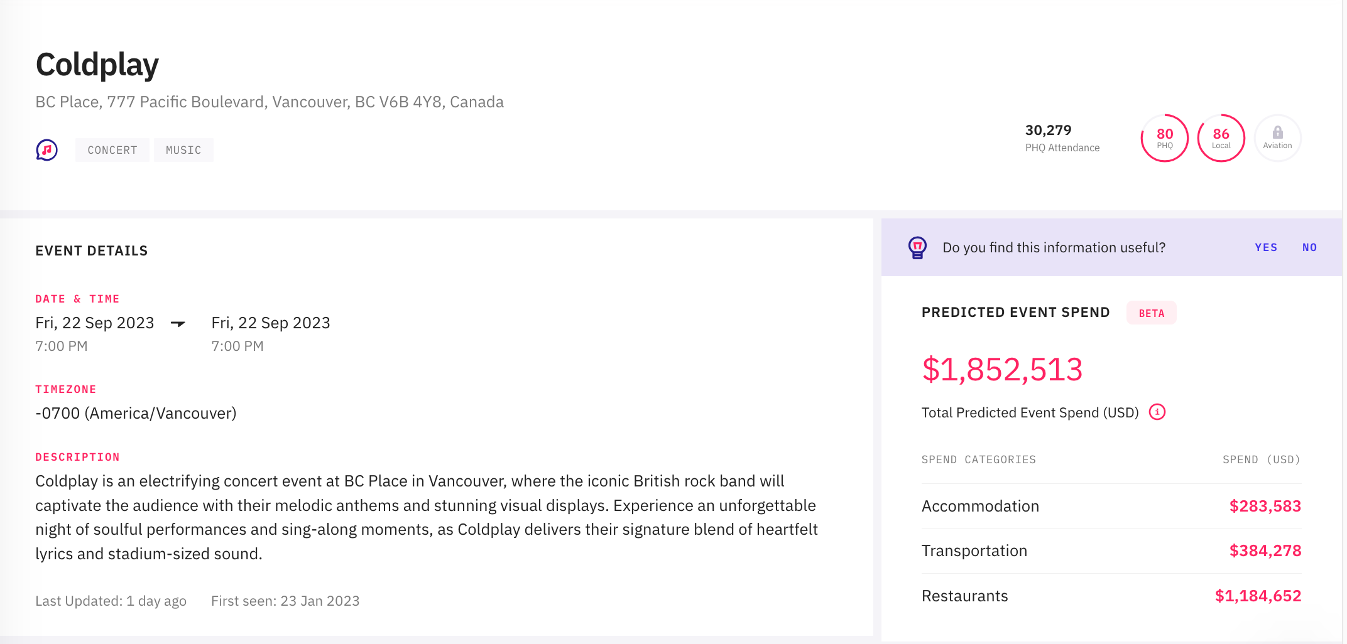This screenshot has height=644, width=1347.
Task: Answer YES to information useful prompt
Action: click(1266, 247)
